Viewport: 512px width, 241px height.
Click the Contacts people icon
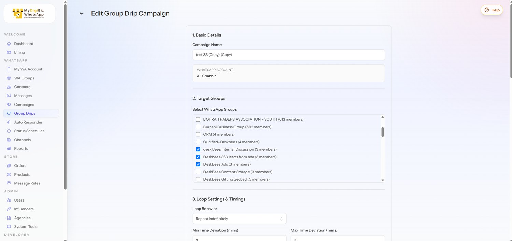(9, 87)
